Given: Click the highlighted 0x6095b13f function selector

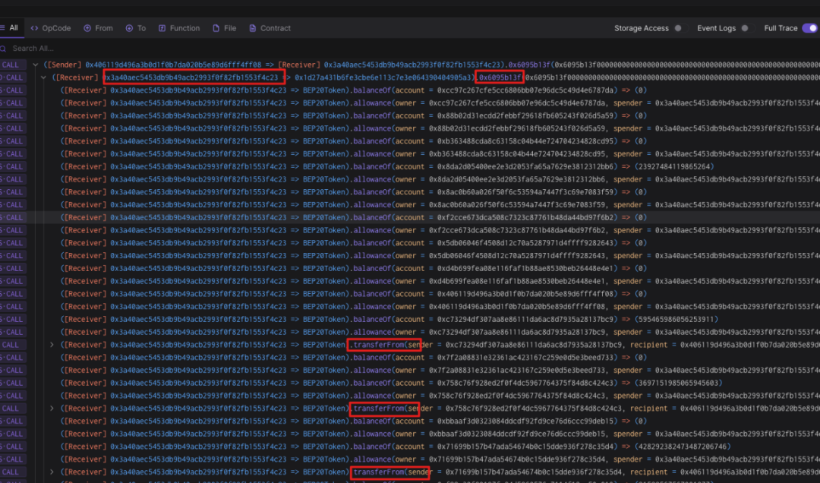Looking at the screenshot, I should pyautogui.click(x=500, y=77).
